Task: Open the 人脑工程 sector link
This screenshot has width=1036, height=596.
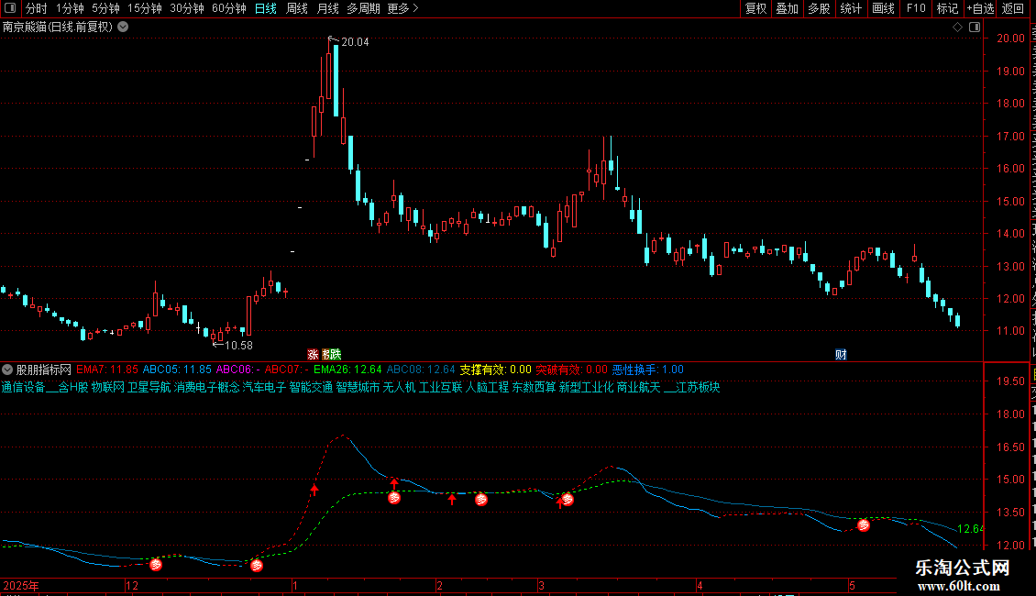Action: (x=488, y=387)
